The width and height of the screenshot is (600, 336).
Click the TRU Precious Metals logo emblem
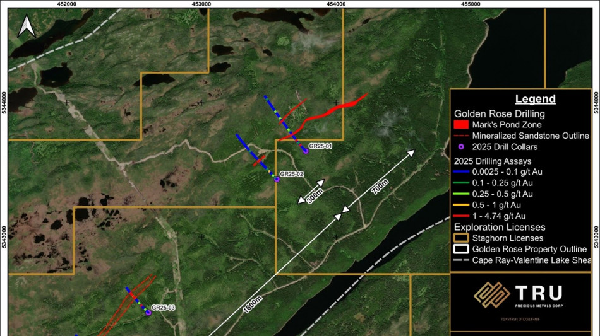click(x=491, y=295)
